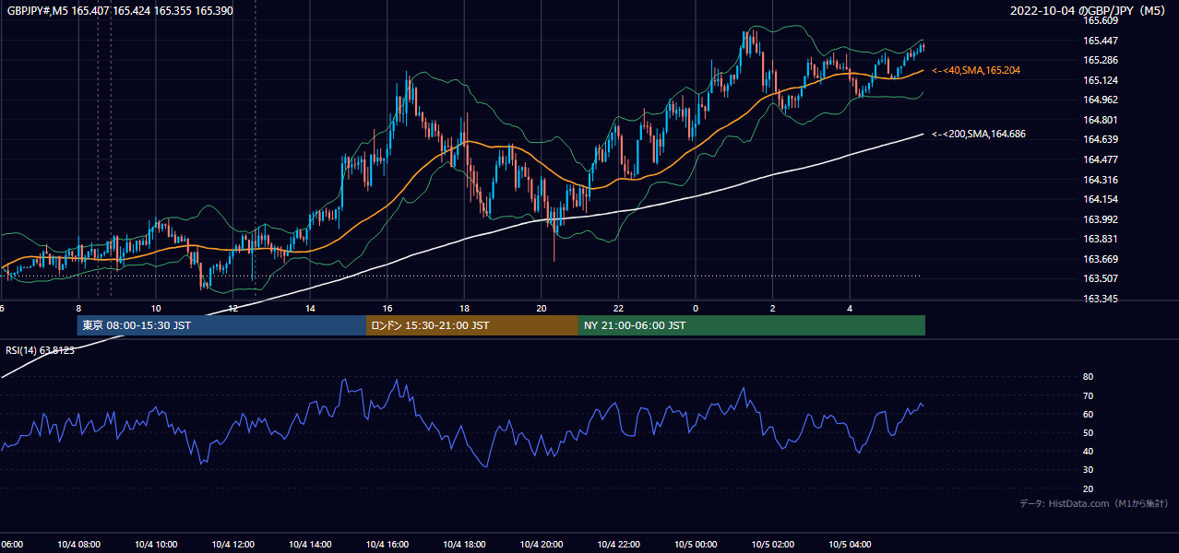The image size is (1179, 553).
Task: Click bottom time label 10/4 18:00
Action: 464,544
